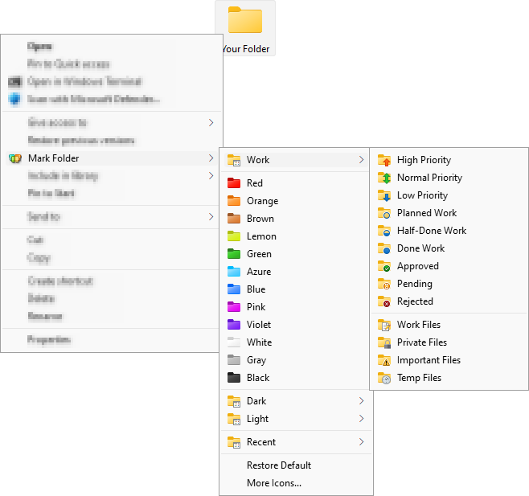Image resolution: width=529 pixels, height=496 pixels.
Task: Select the Mark Folder menu label
Action: [54, 158]
